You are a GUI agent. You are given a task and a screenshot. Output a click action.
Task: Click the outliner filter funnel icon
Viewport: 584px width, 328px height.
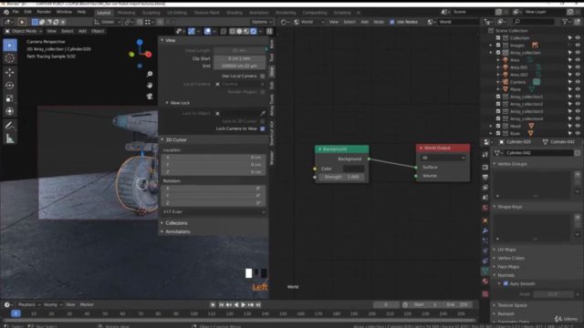[x=565, y=22]
